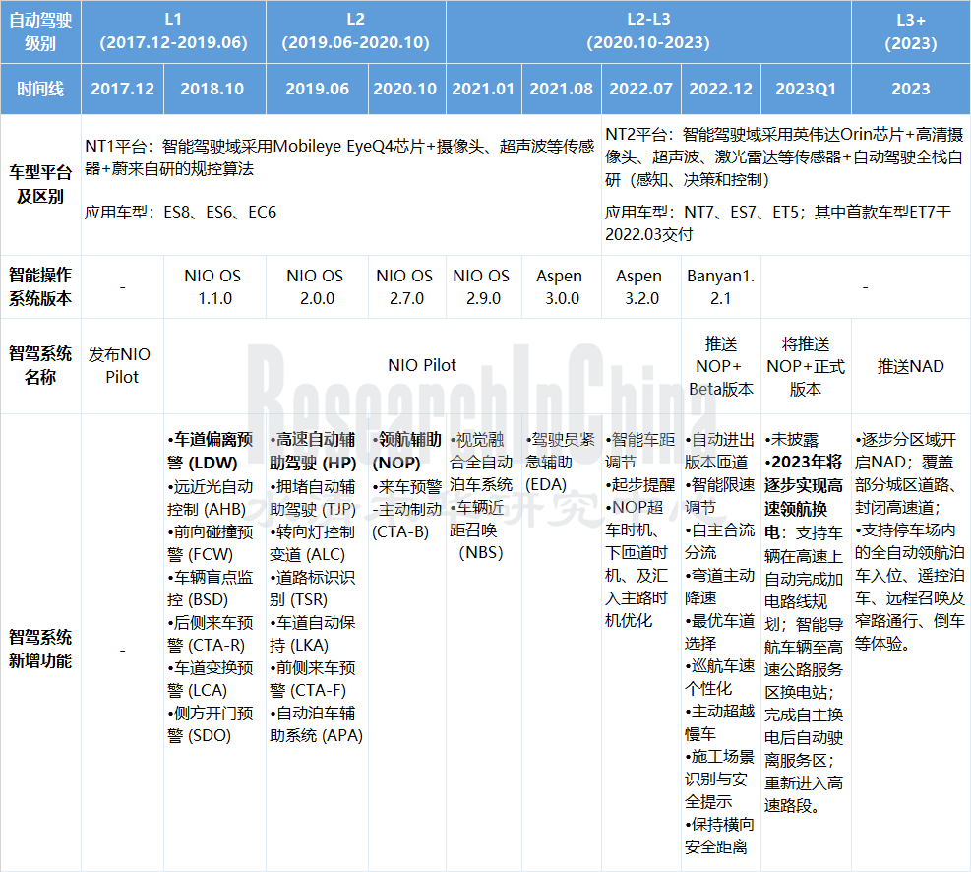Select the '2019.06' timeline cell
The height and width of the screenshot is (872, 971).
[317, 89]
